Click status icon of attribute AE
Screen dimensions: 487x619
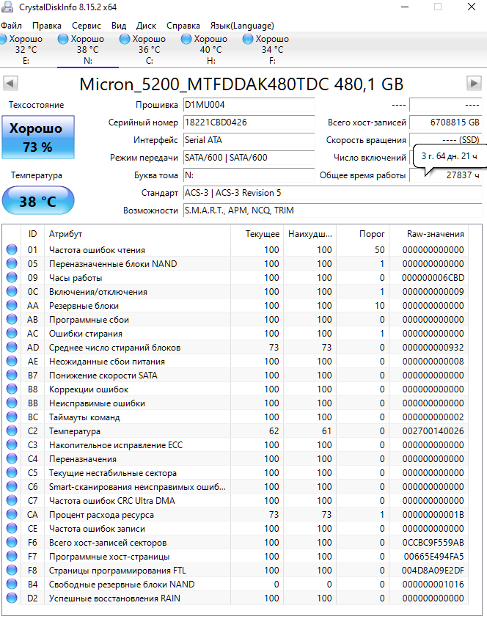point(12,362)
